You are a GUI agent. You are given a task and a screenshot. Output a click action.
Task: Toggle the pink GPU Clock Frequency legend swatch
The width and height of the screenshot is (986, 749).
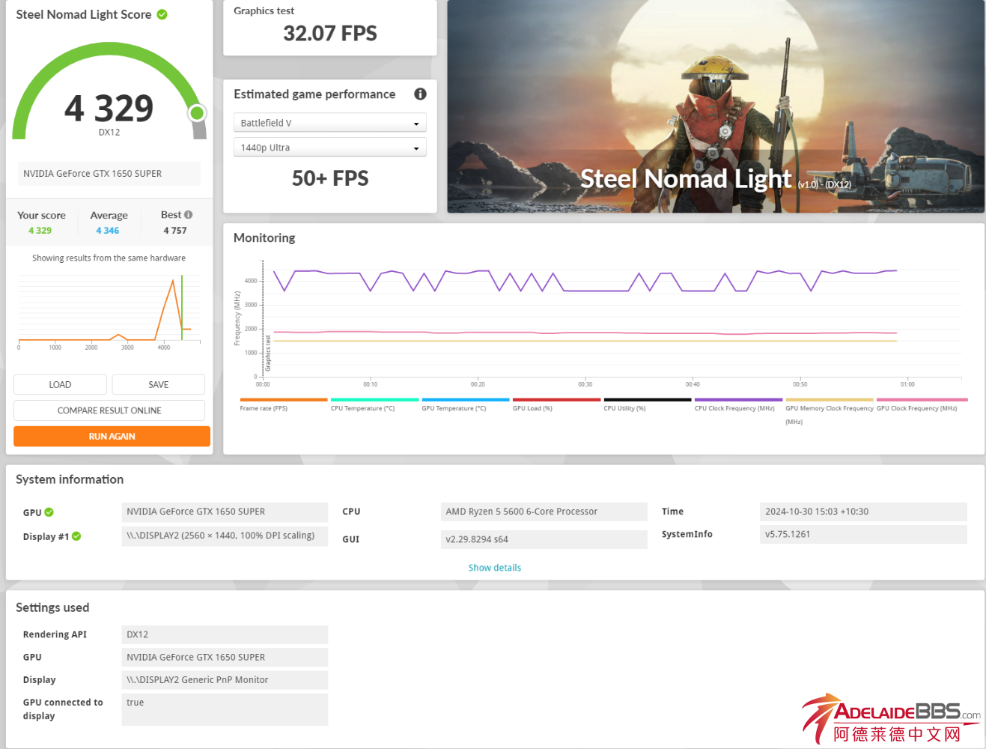922,400
